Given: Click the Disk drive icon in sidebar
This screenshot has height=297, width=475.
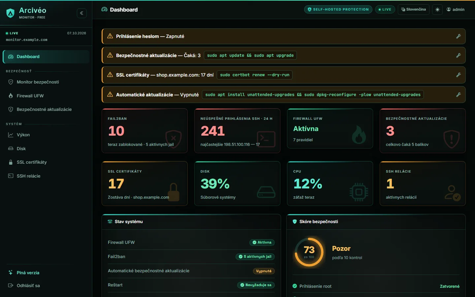Looking at the screenshot, I should [11, 148].
